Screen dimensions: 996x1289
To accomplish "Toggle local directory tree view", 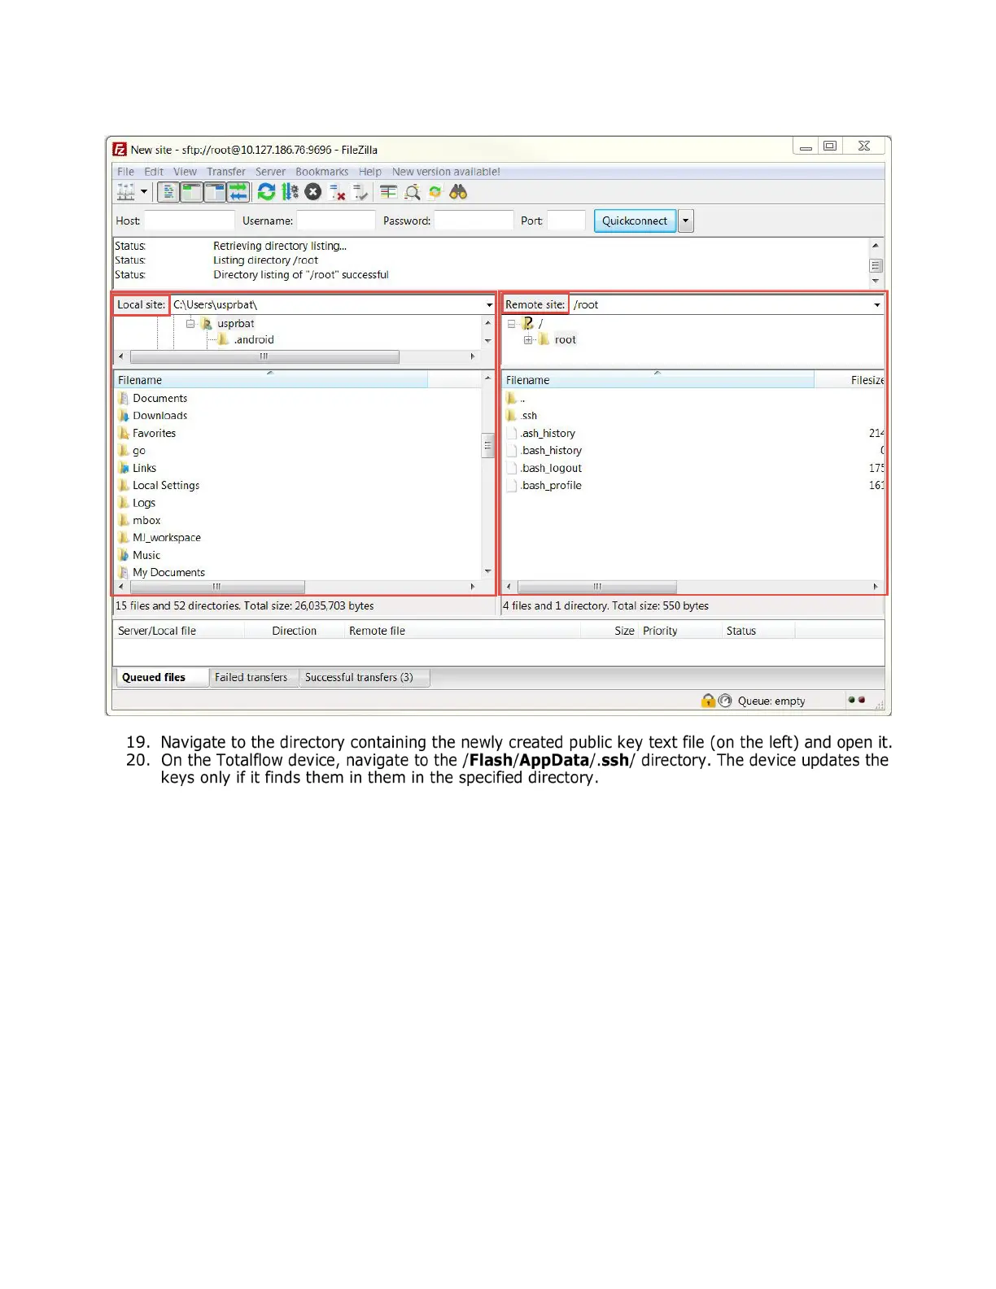I will tap(191, 192).
